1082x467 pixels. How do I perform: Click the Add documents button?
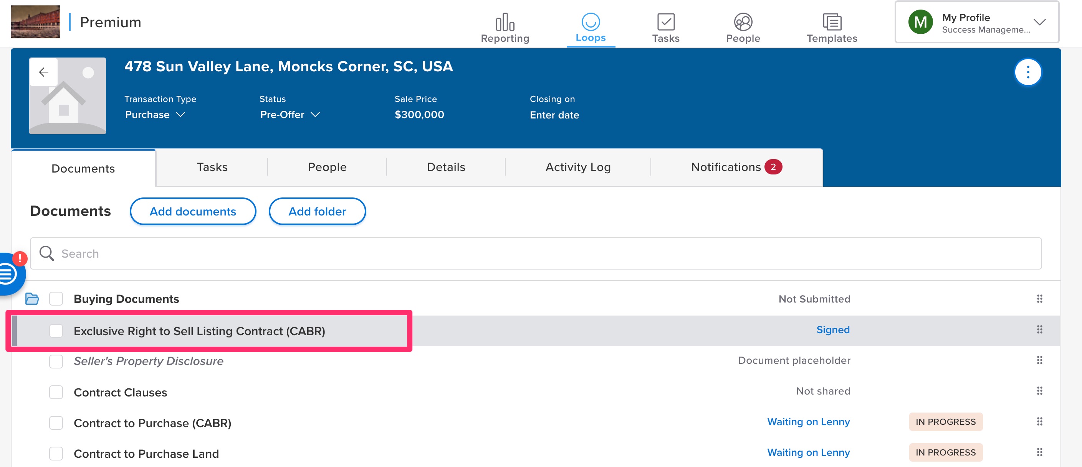[x=193, y=212]
